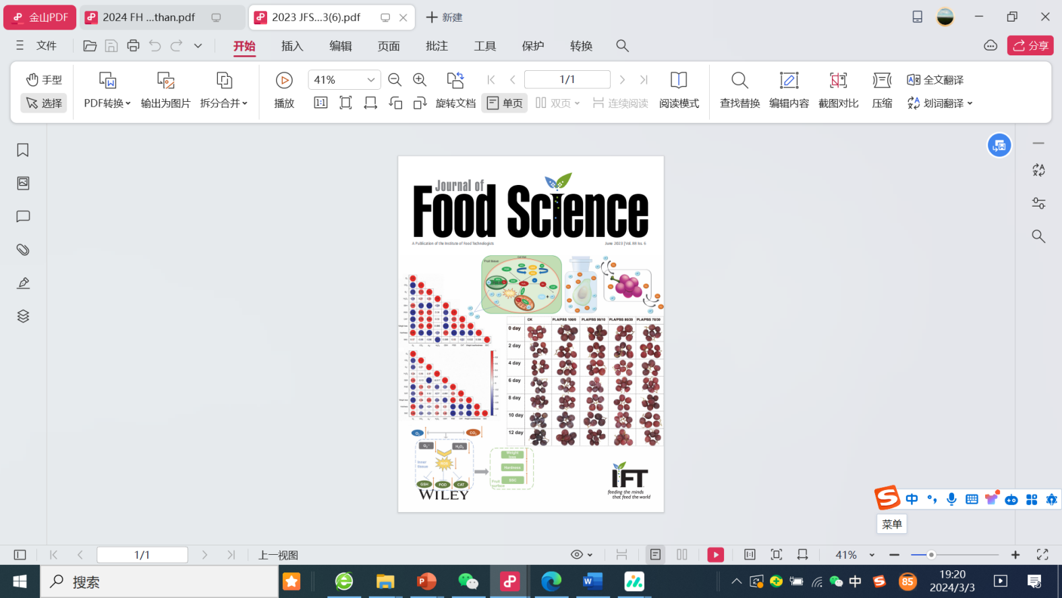Screen dimensions: 1062x598
Task: Switch to the 2024 FH PDF tab
Action: click(x=148, y=18)
